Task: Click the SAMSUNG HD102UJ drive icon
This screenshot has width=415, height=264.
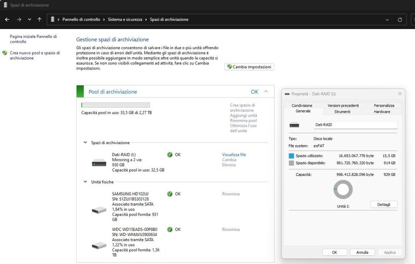Action: (99, 210)
